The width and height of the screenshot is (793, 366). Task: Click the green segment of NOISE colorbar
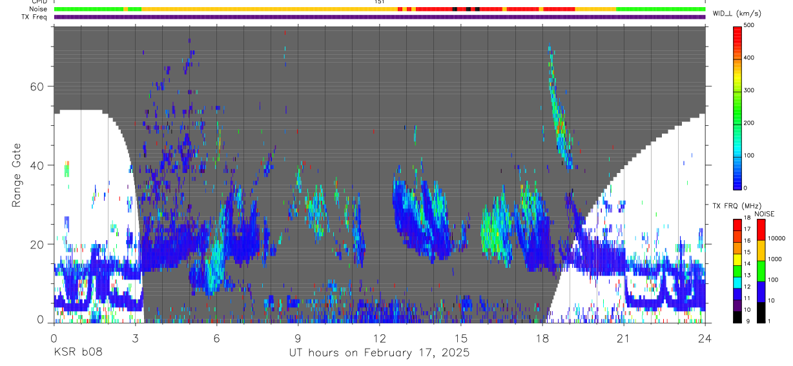[761, 271]
